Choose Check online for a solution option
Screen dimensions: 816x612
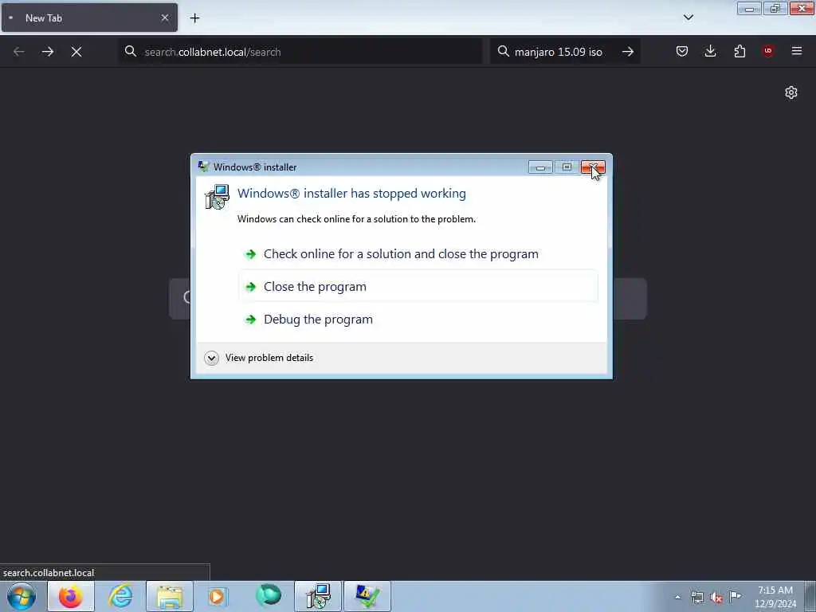[x=418, y=254]
